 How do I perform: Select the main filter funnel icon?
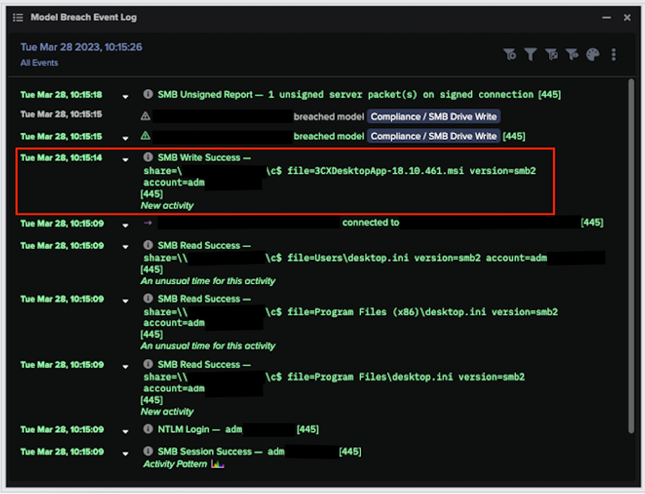coord(531,54)
